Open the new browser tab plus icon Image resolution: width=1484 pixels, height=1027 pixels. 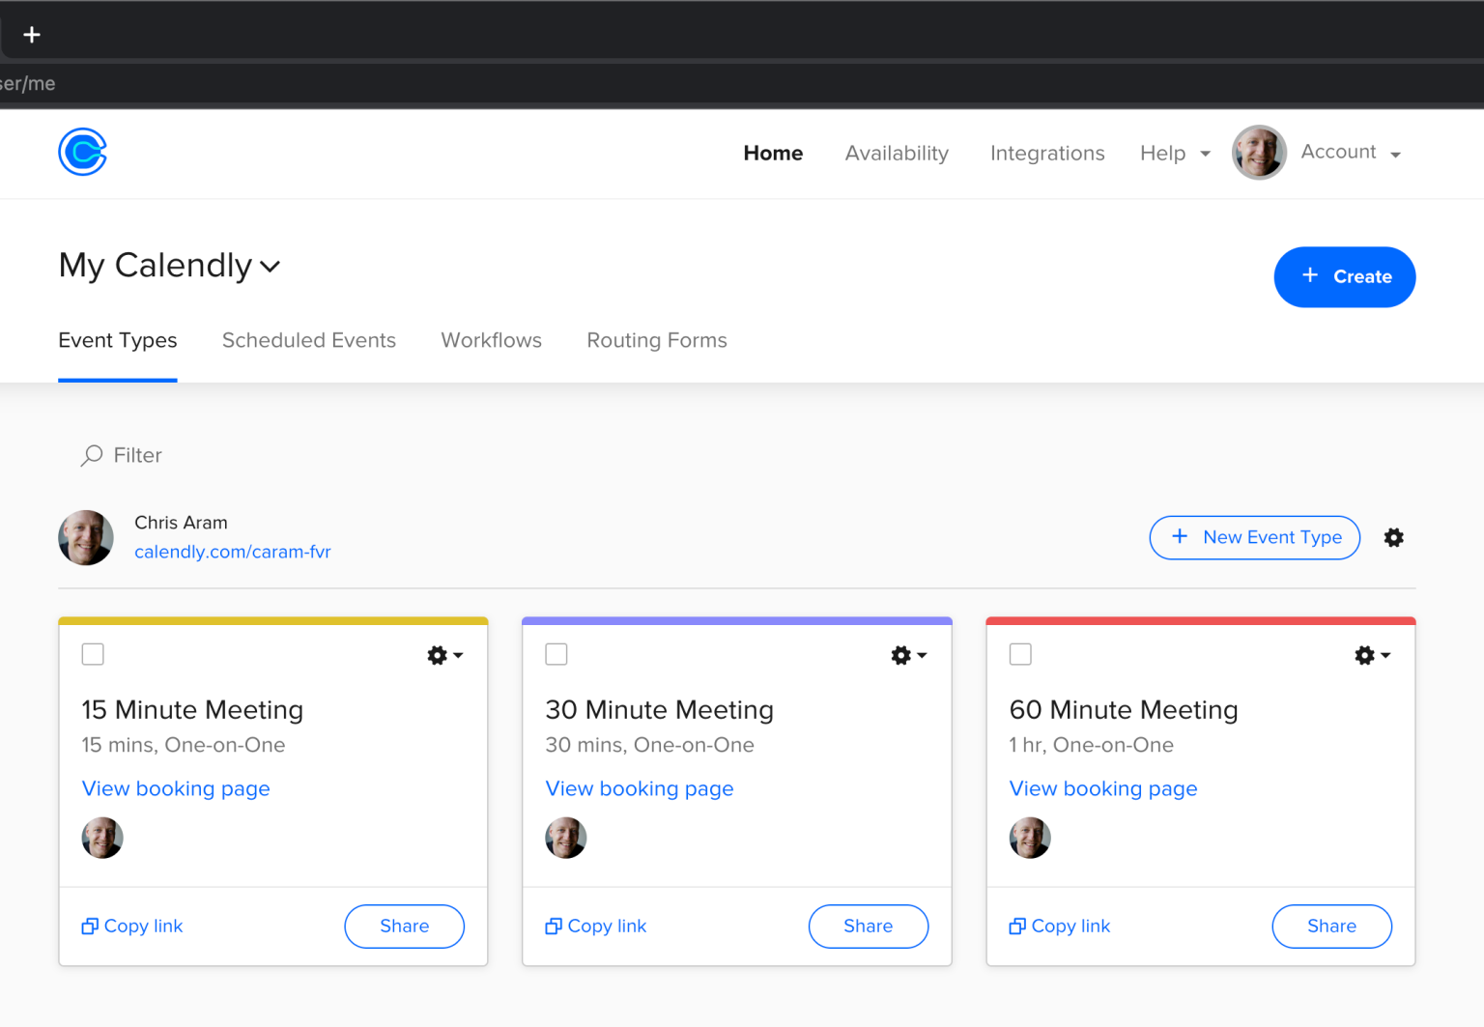tap(32, 35)
